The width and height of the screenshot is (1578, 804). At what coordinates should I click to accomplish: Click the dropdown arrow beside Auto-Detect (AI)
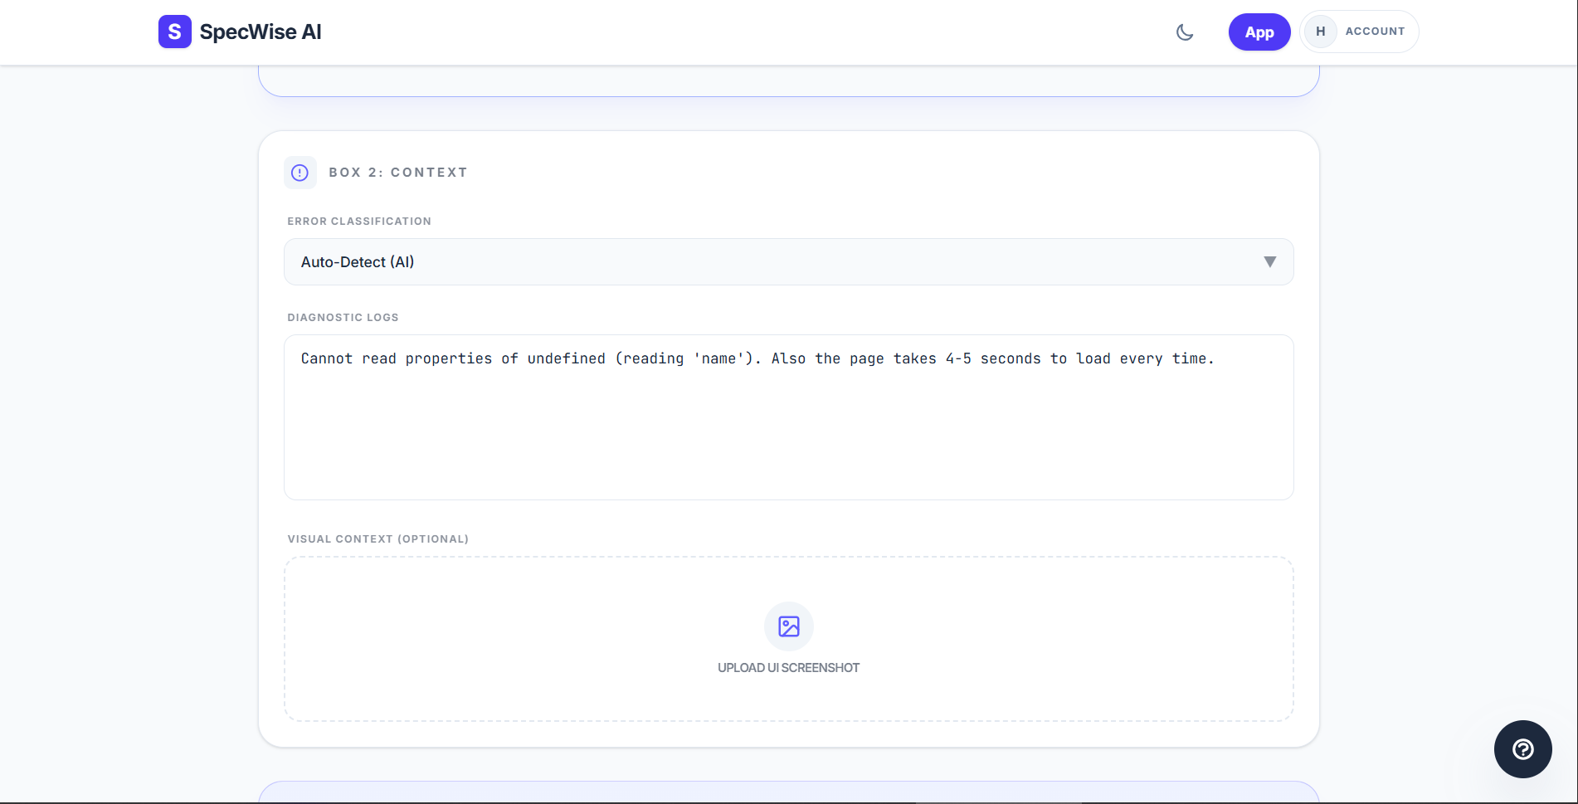pyautogui.click(x=1269, y=262)
